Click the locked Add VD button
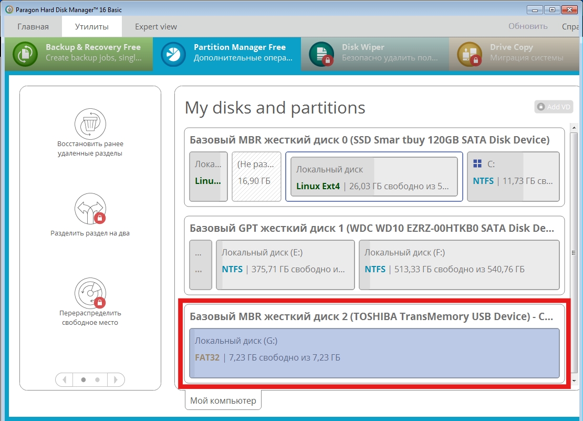The width and height of the screenshot is (583, 421). pyautogui.click(x=554, y=107)
